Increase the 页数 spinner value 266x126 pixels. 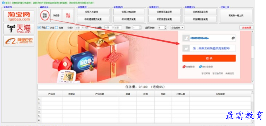(140, 26)
